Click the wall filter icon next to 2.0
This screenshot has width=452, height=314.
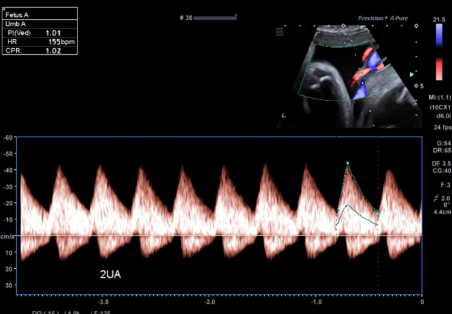point(436,198)
